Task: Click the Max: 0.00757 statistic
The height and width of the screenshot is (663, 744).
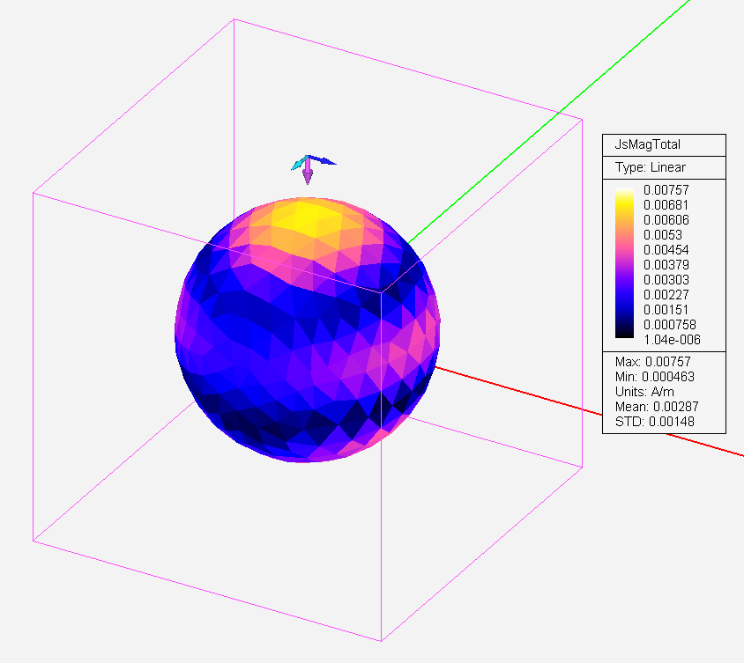Action: pyautogui.click(x=652, y=362)
